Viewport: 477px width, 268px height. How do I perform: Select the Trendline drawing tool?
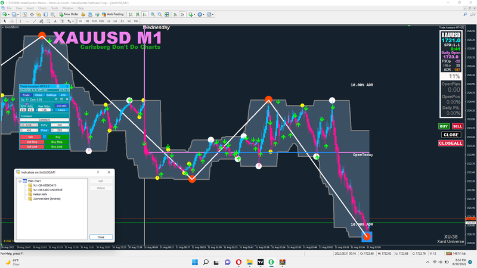[35, 21]
